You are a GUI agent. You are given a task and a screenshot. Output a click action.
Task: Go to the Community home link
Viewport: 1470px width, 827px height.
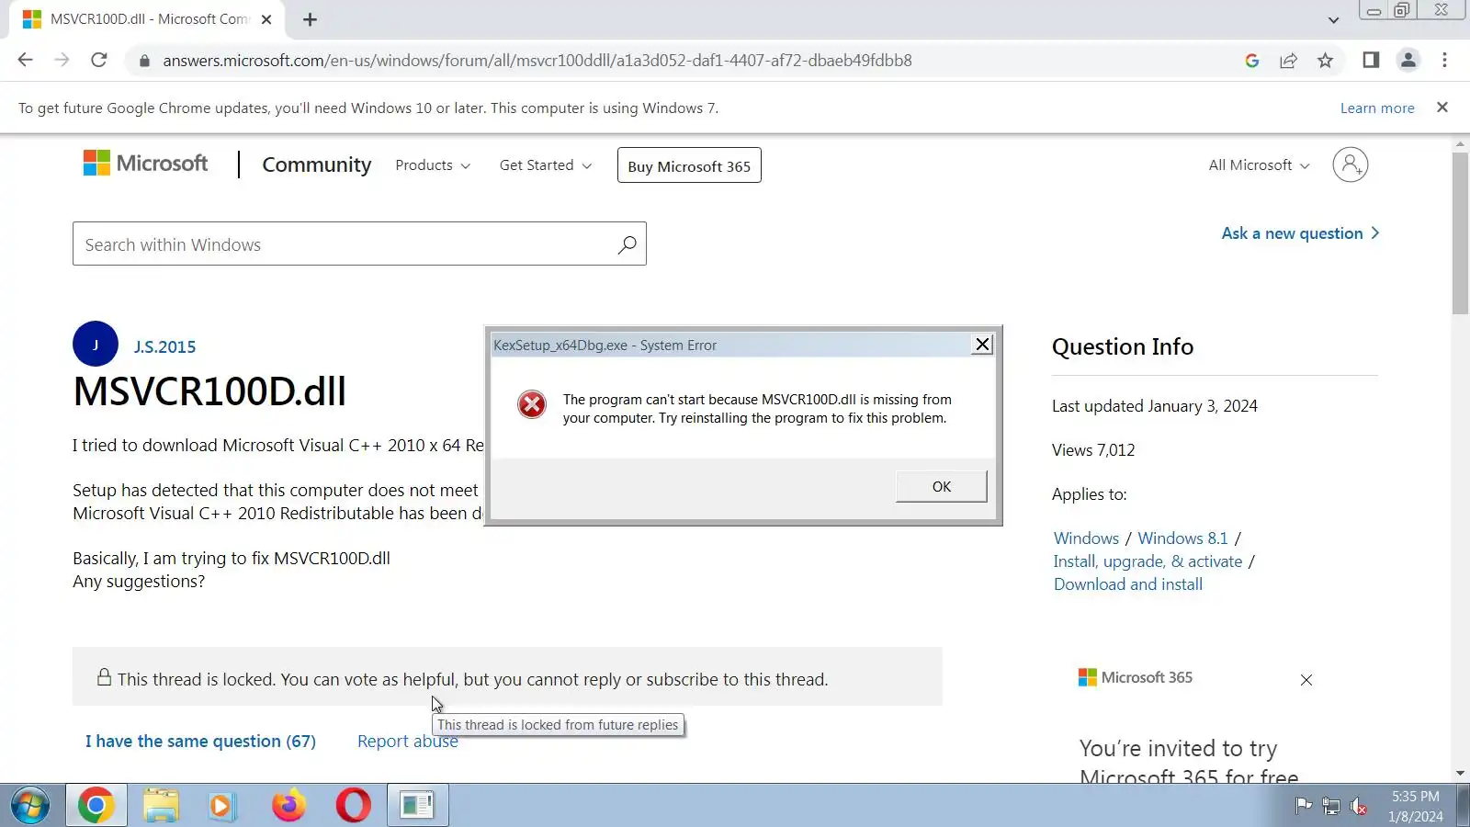pos(317,164)
